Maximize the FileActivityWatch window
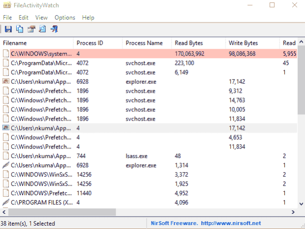 [x=272, y=5]
